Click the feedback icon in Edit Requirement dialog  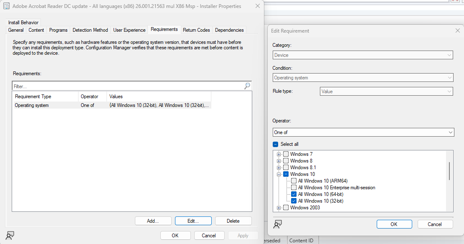pos(278,224)
